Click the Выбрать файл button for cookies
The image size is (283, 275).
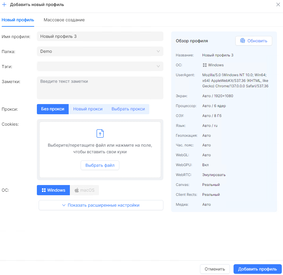(x=100, y=165)
